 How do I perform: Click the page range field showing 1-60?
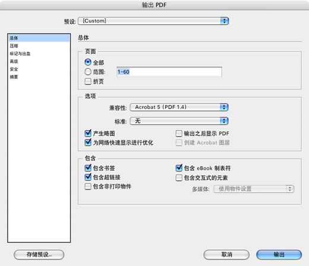[x=169, y=72]
